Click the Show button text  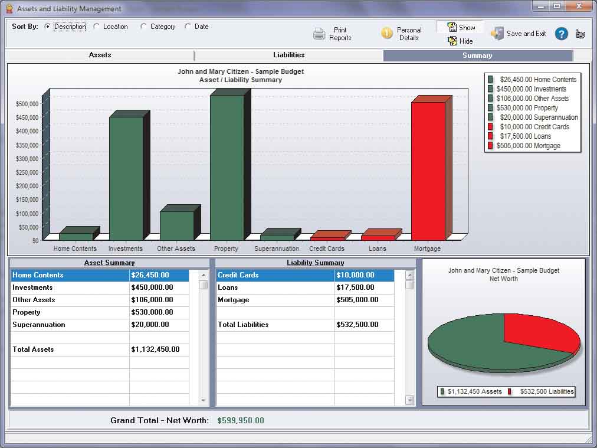pyautogui.click(x=467, y=27)
